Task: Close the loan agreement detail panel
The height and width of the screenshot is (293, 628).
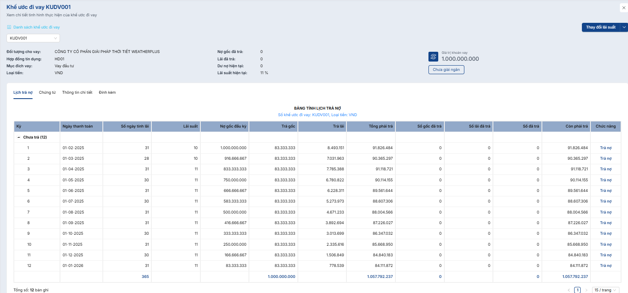Action: click(x=623, y=7)
